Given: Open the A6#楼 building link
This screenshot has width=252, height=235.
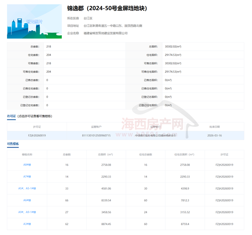Looking at the screenshot, I should pyautogui.click(x=27, y=200).
